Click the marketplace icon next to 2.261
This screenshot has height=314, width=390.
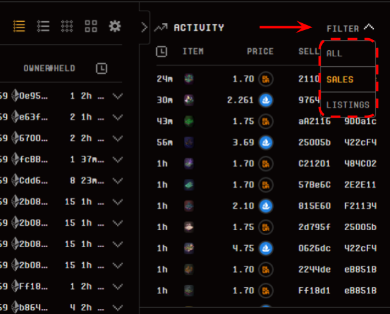[266, 100]
